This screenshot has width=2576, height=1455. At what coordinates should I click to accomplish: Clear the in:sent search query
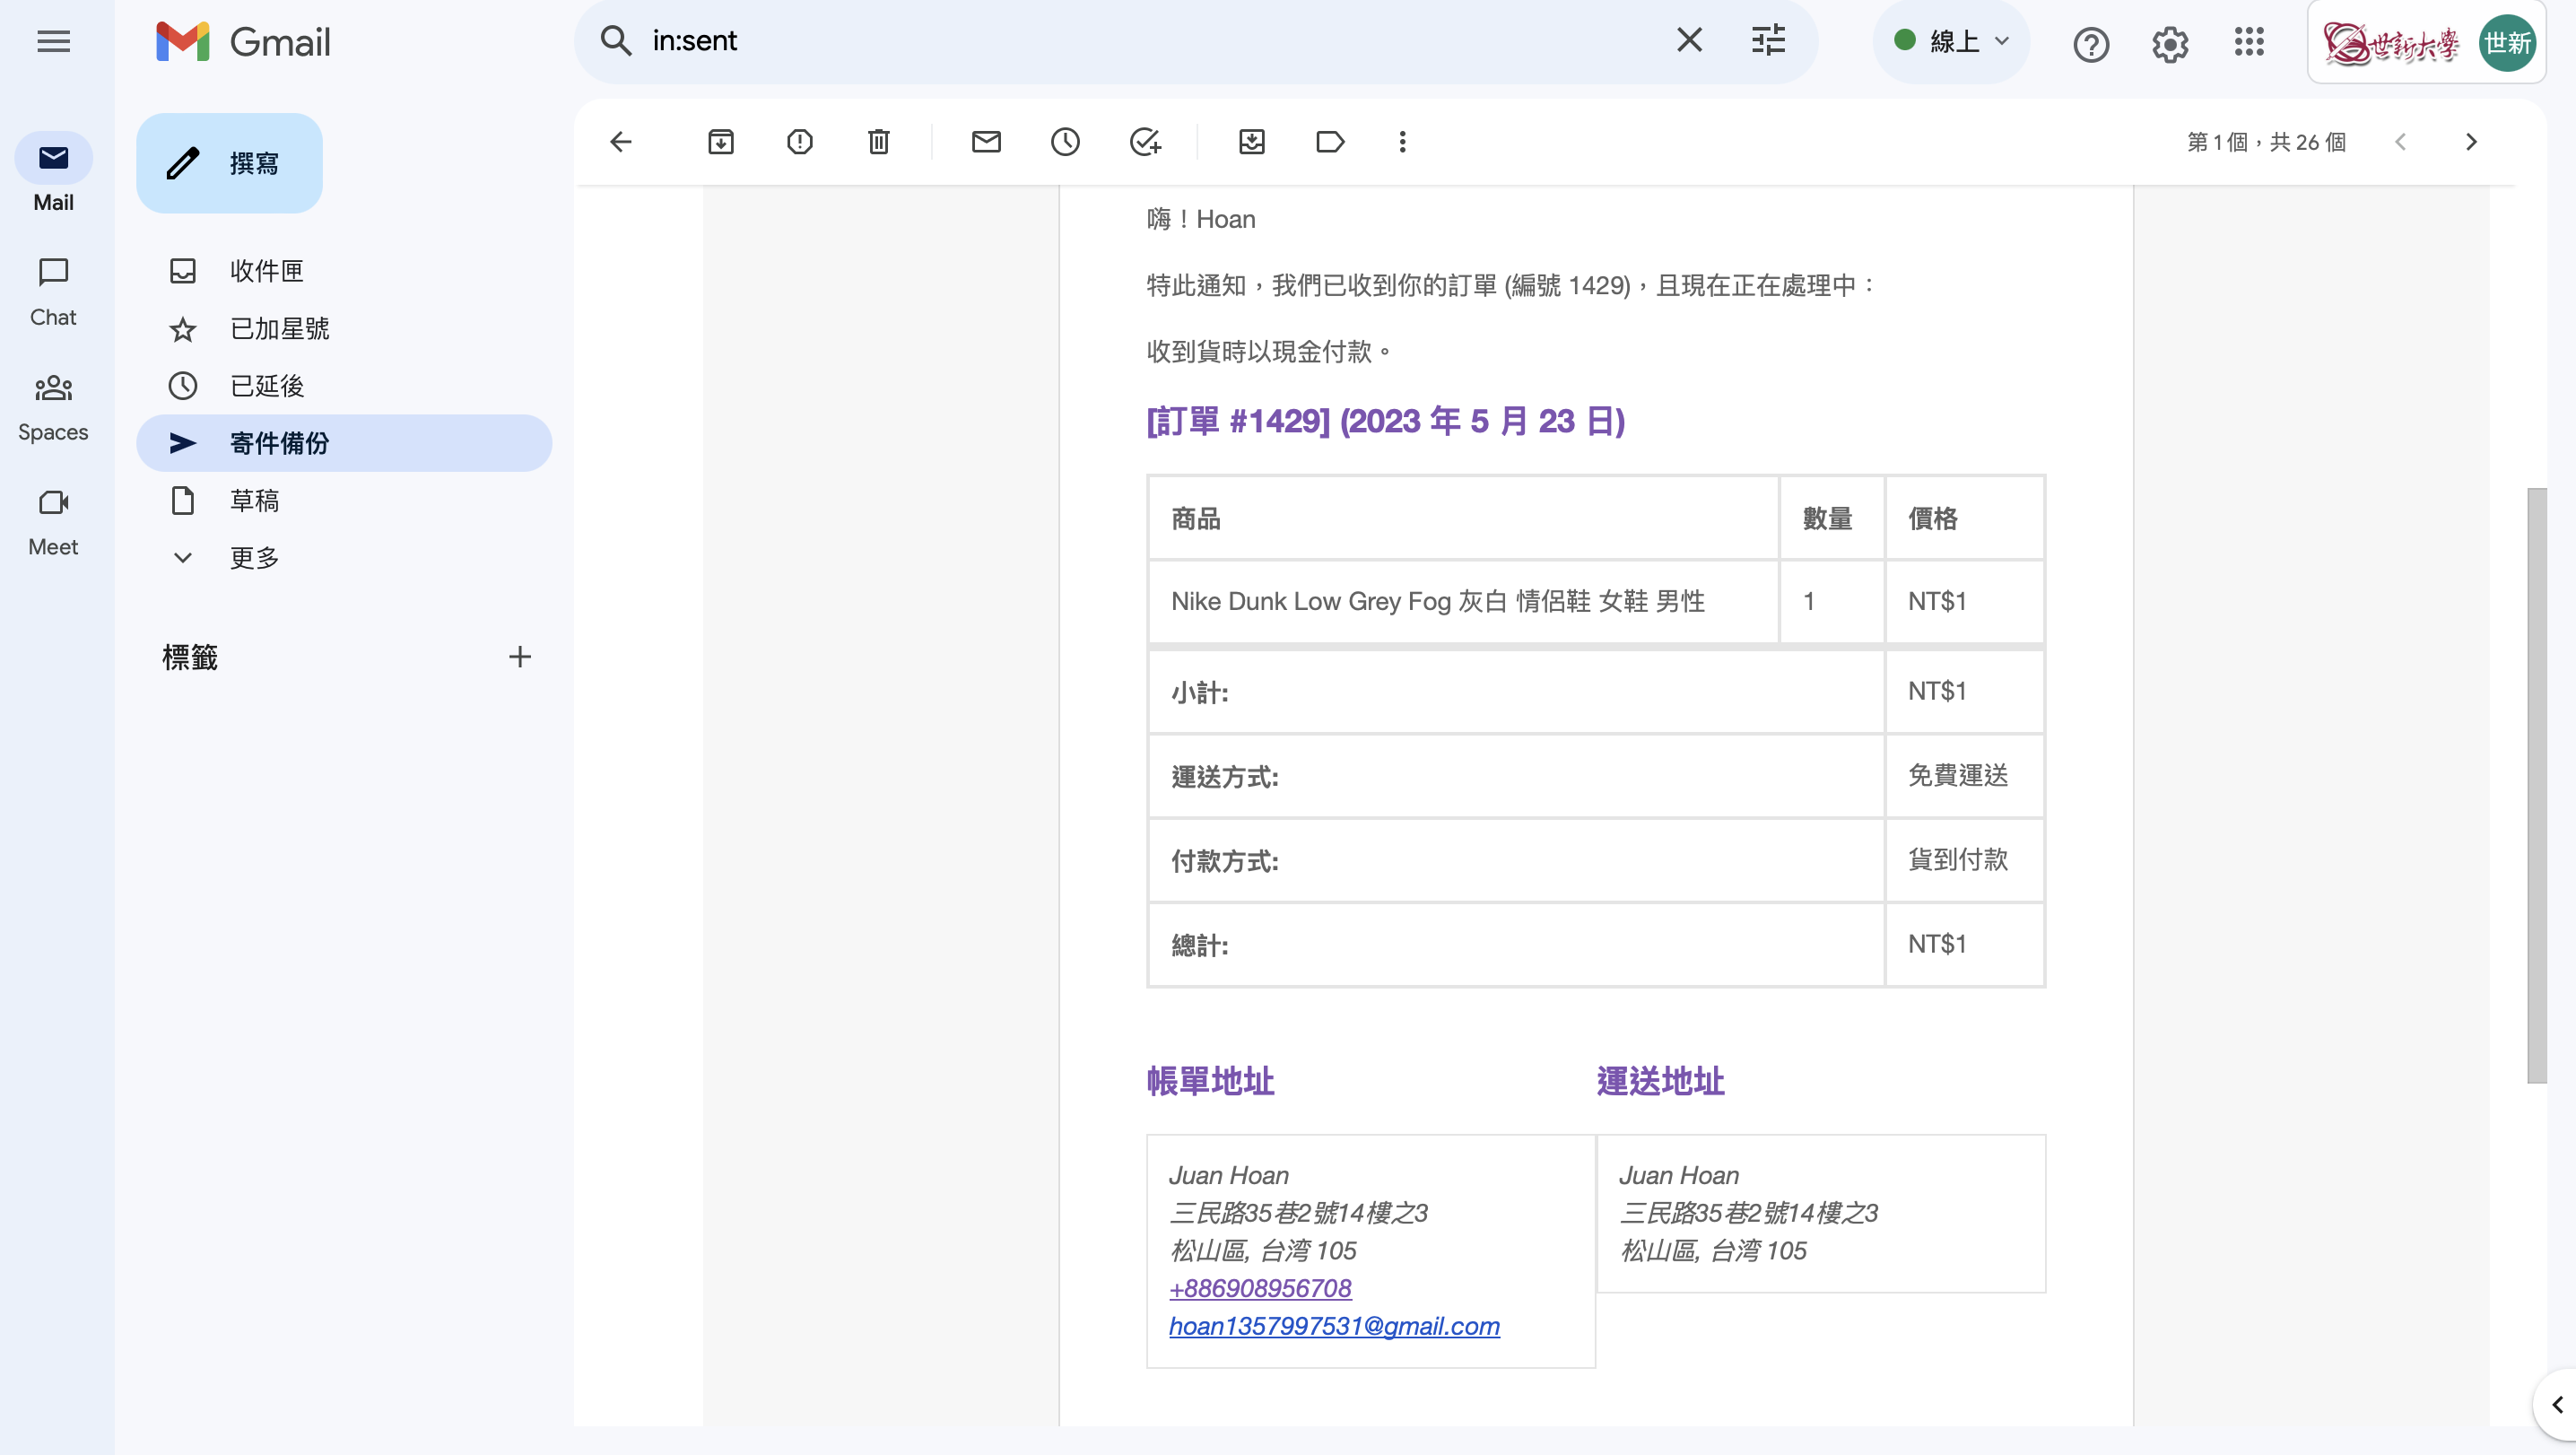click(x=1689, y=41)
